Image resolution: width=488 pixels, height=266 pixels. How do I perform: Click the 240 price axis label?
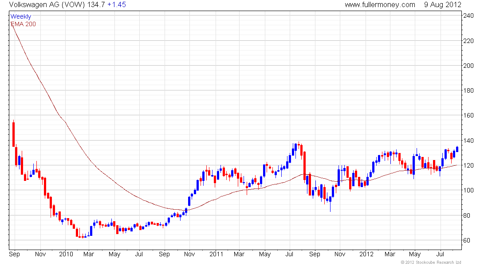click(x=468, y=16)
